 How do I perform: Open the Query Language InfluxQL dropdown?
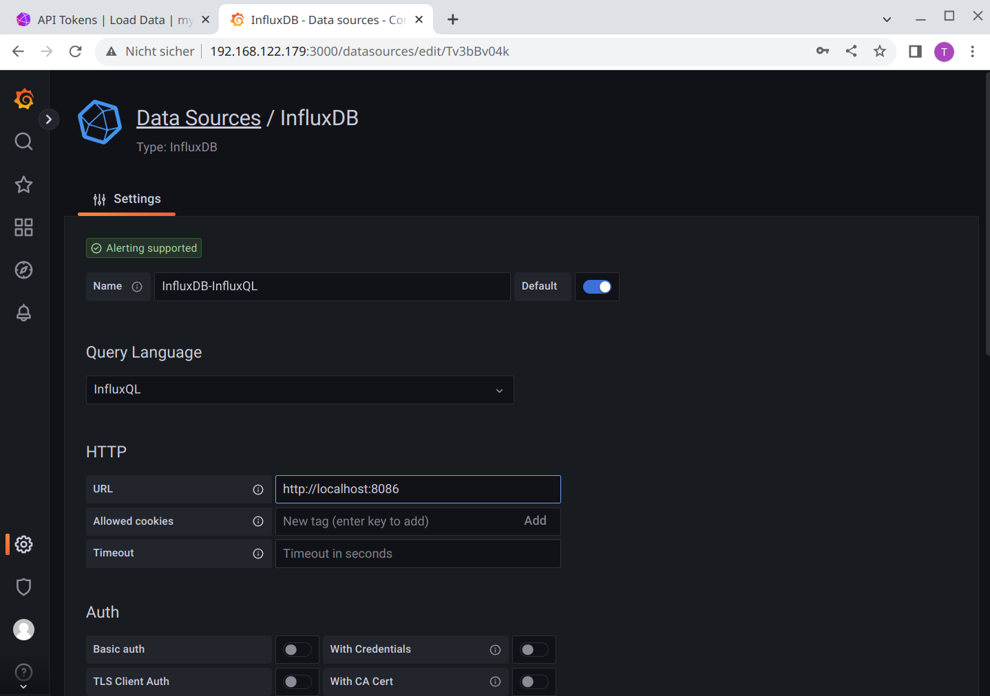(x=300, y=390)
